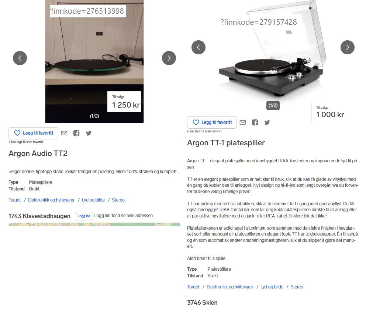The image size is (366, 311).
Task: Share Argon Audio TT2 listing on Twitter
Action: [x=89, y=133]
